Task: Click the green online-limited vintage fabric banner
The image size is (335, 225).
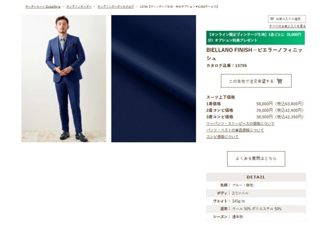Action: (x=255, y=38)
